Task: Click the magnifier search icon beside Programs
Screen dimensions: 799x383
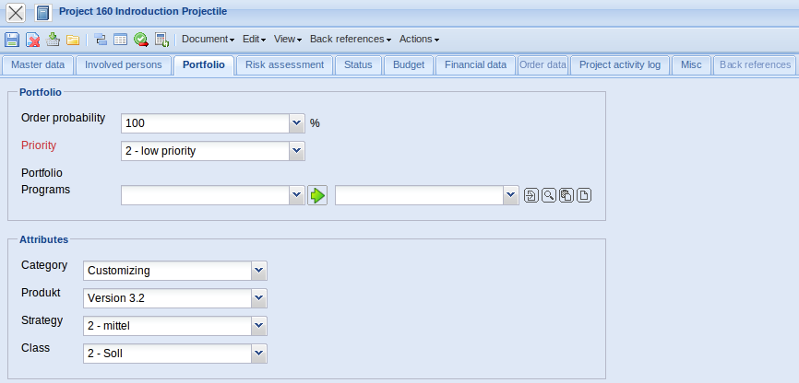Action: point(548,195)
